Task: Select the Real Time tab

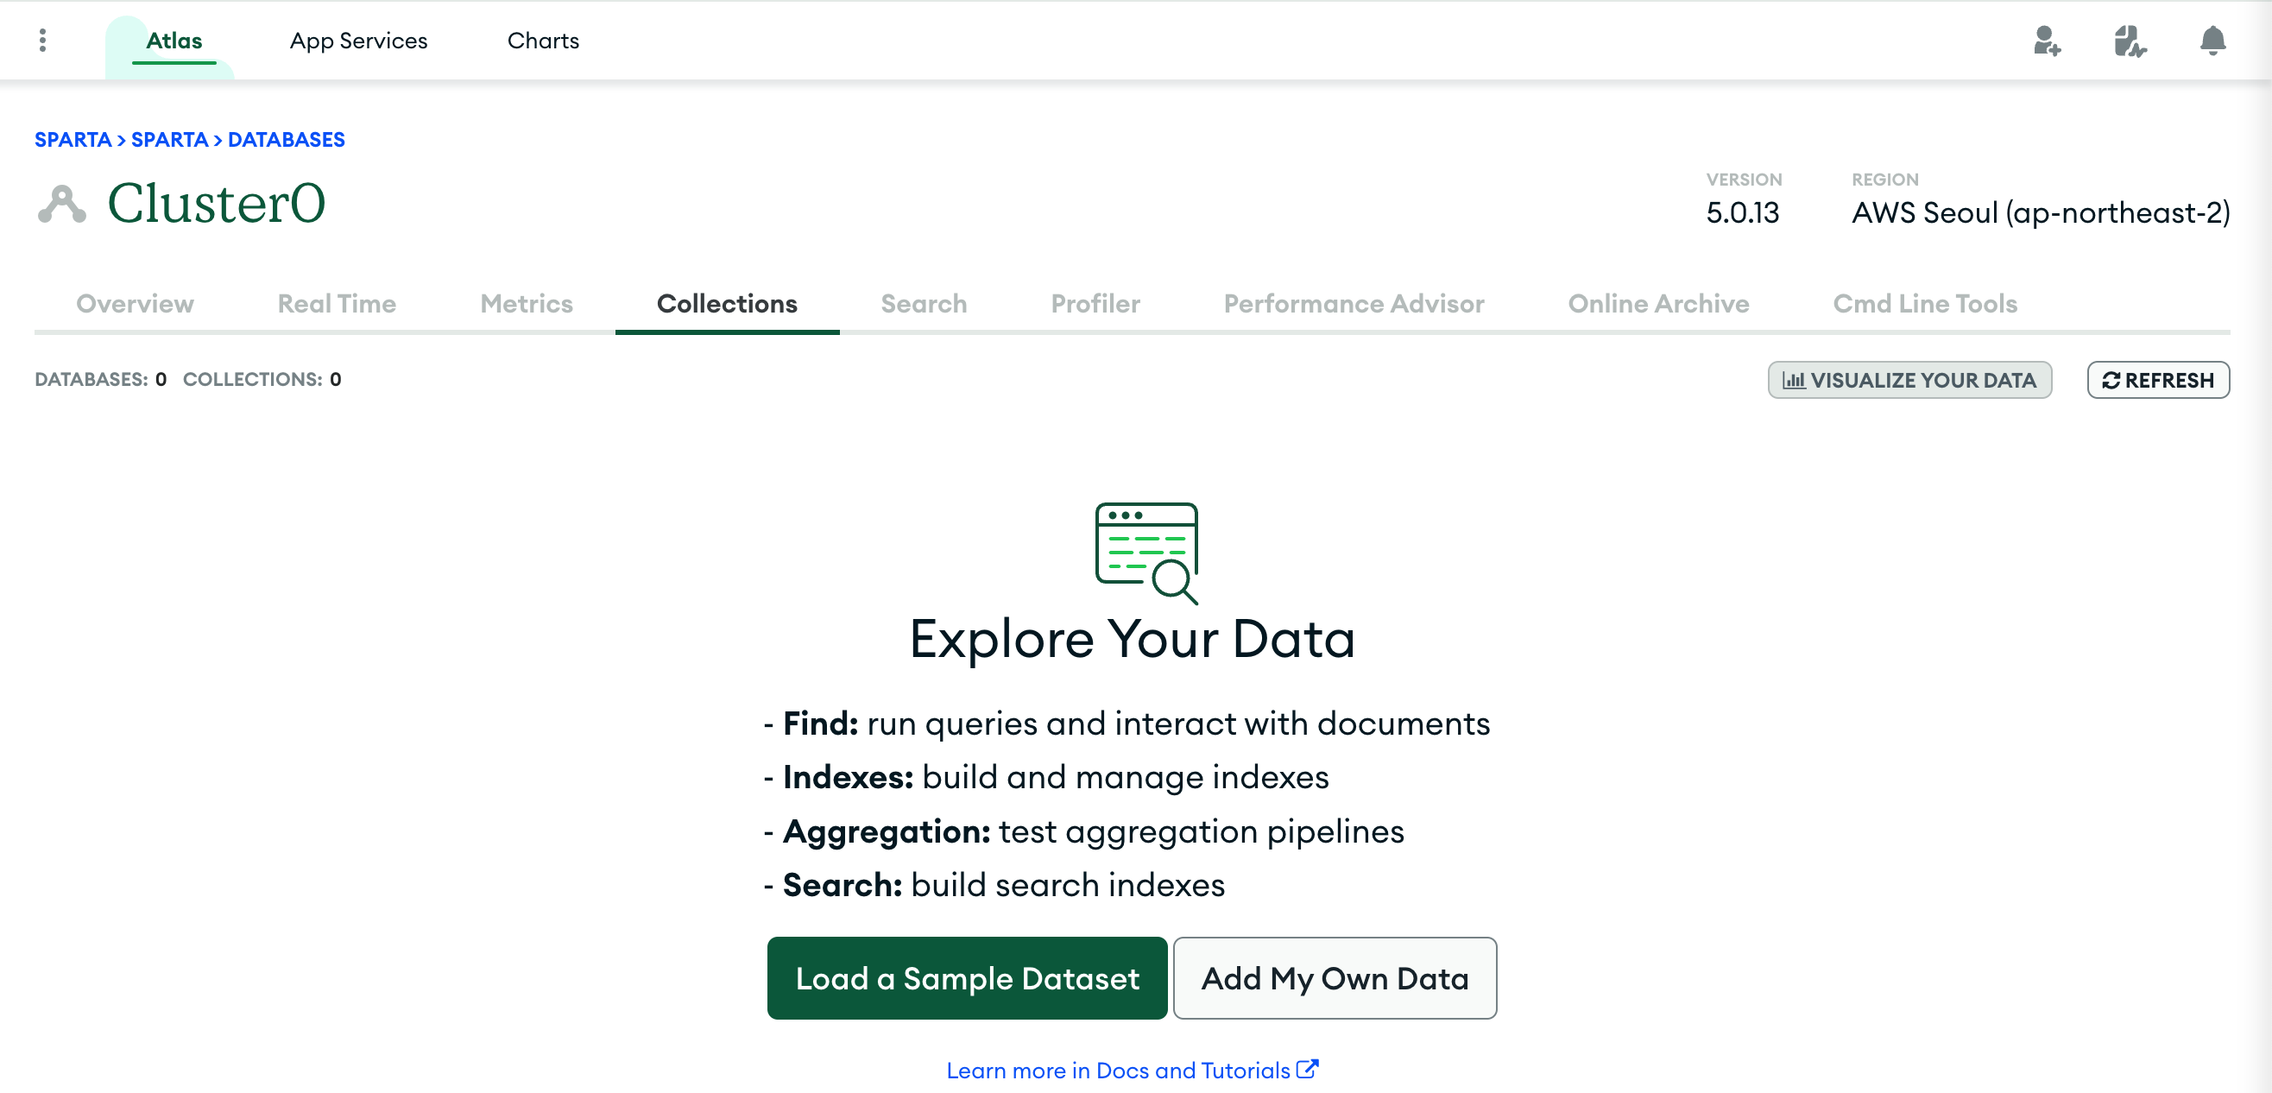Action: pyautogui.click(x=337, y=303)
